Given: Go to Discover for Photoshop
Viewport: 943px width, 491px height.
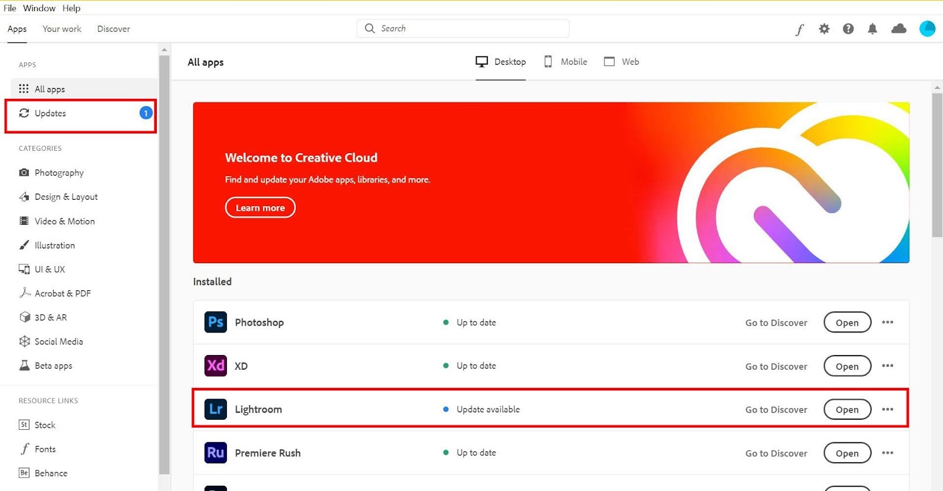Looking at the screenshot, I should click(776, 323).
